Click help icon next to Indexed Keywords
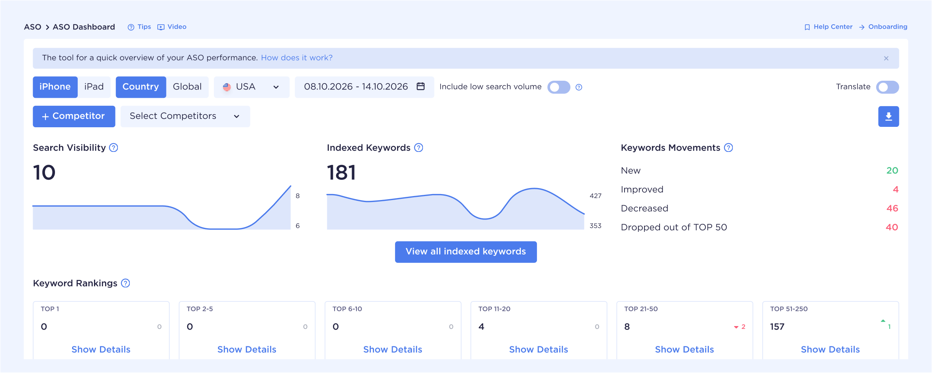The height and width of the screenshot is (373, 932). [419, 148]
